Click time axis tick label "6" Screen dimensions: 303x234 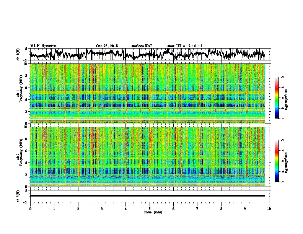(174, 209)
